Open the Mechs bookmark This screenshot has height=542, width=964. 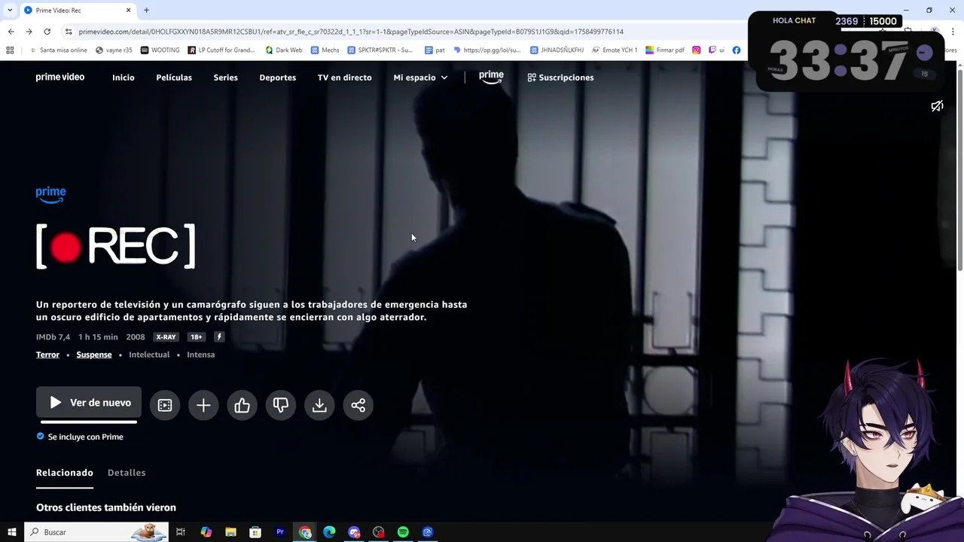click(x=325, y=50)
